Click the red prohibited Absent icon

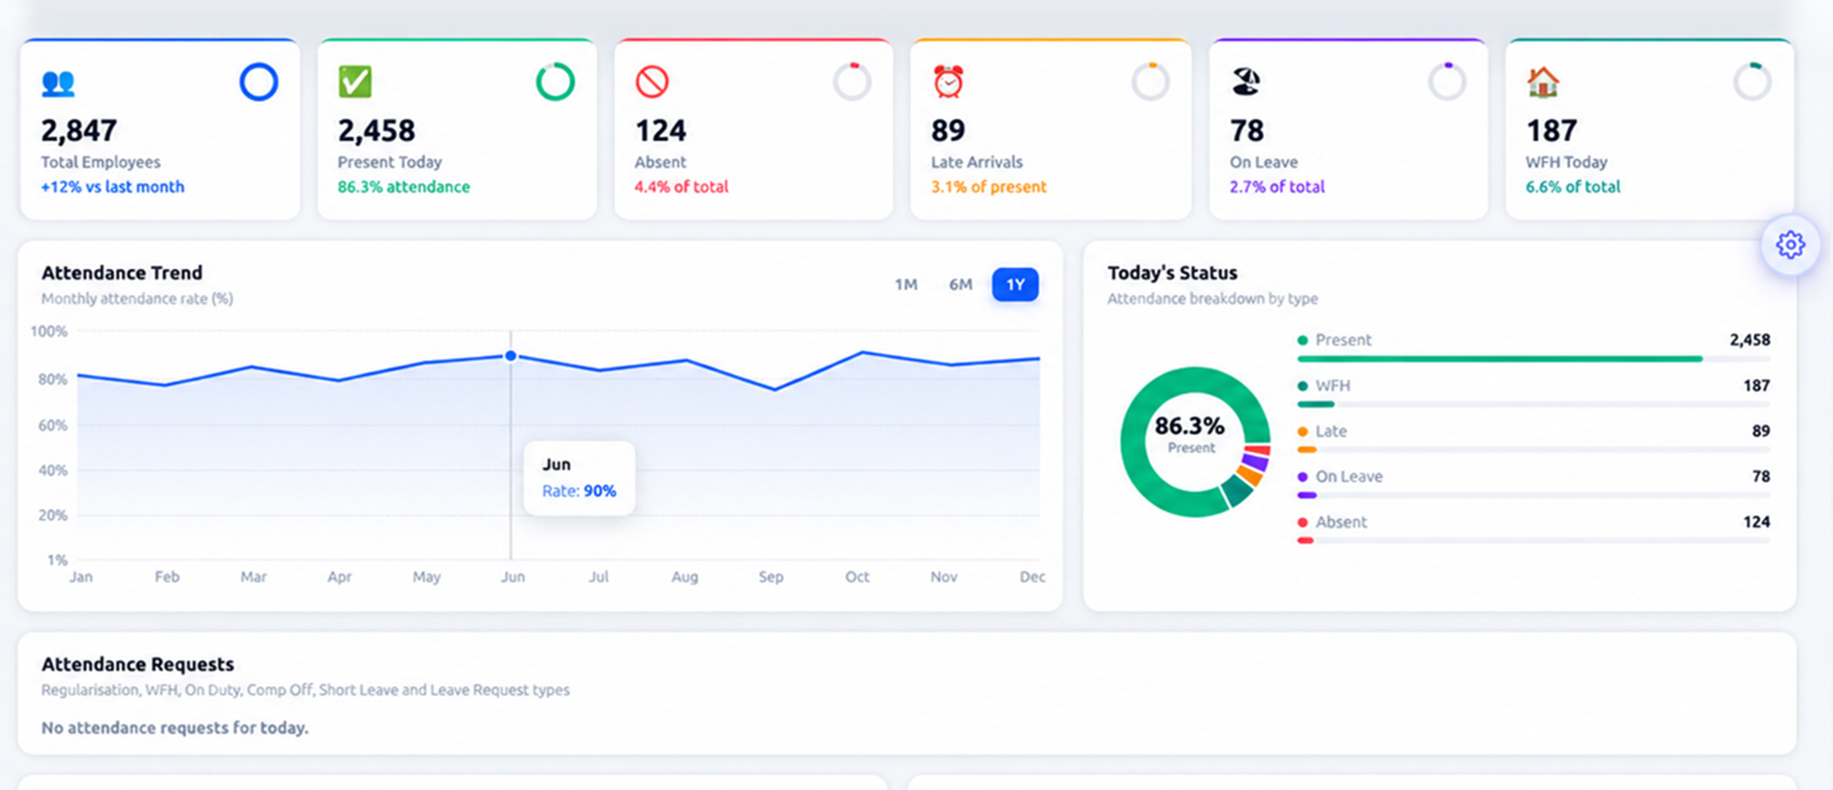(x=652, y=82)
